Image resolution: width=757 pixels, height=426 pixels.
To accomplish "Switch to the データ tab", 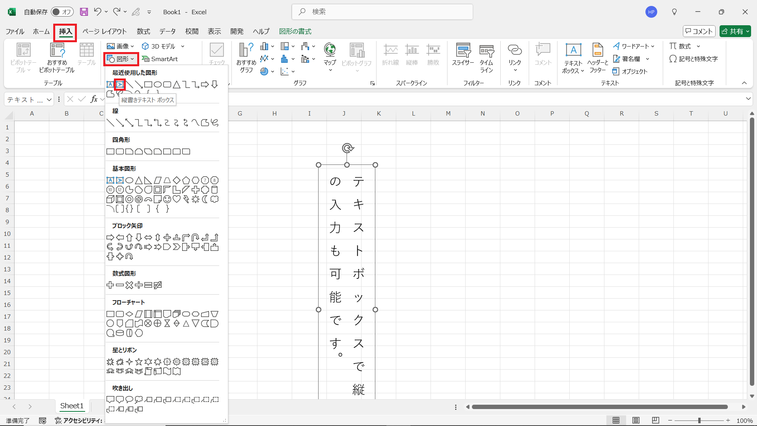I will point(168,31).
